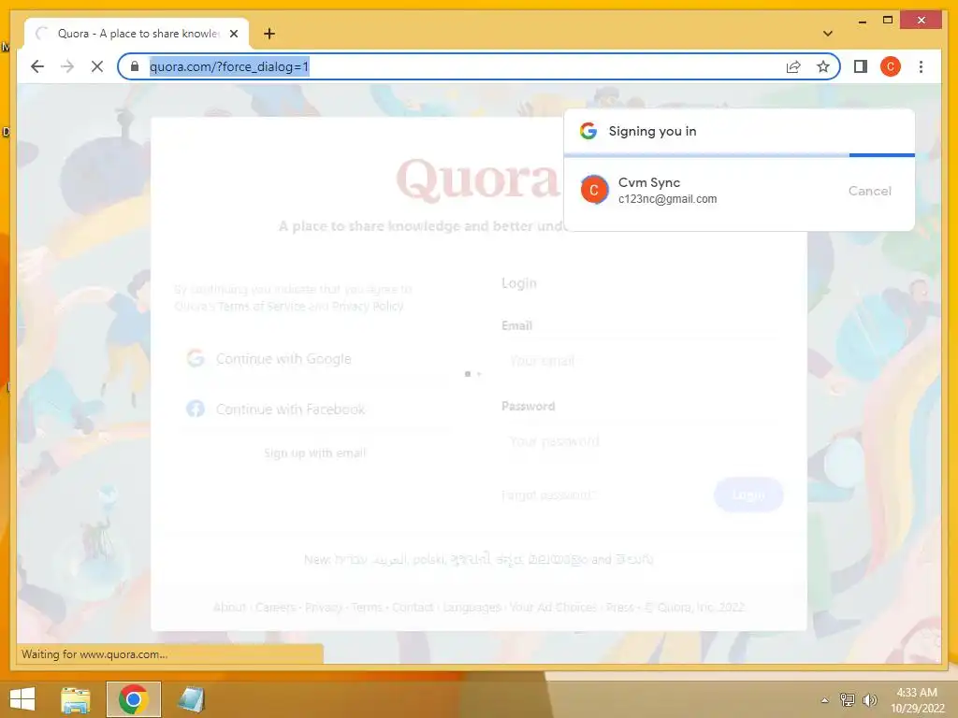Select the Cvm Sync account avatar

tap(594, 190)
